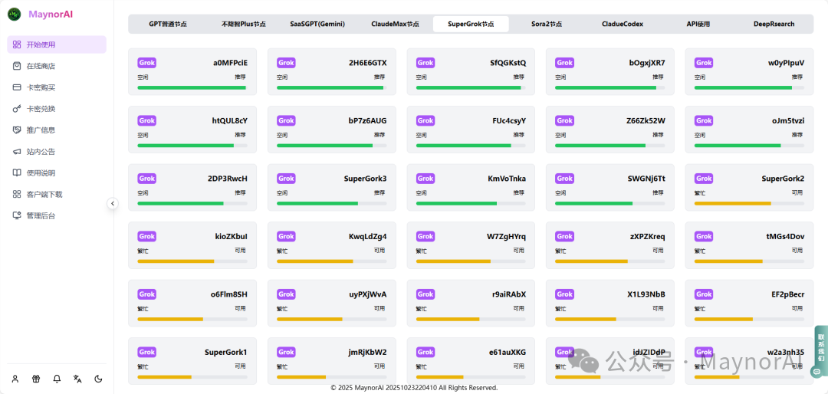
Task: Open notifications bell icon
Action: pos(57,379)
